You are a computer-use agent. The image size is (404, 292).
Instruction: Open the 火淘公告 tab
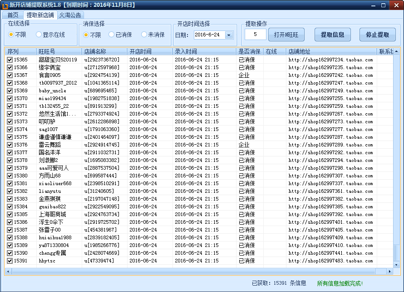pyautogui.click(x=70, y=15)
